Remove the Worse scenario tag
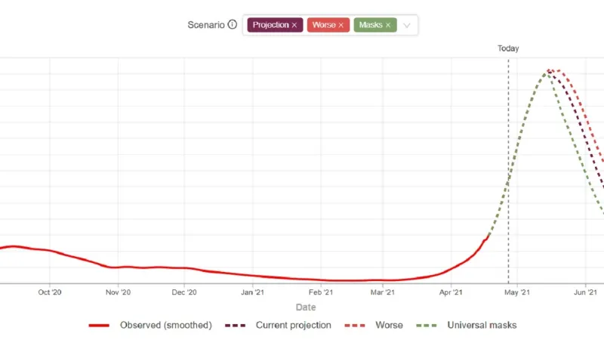 [341, 25]
